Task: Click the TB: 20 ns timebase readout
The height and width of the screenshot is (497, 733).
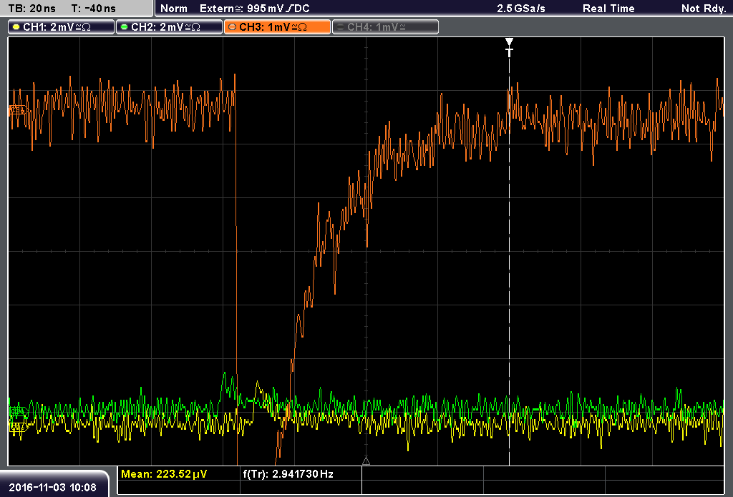Action: pos(31,9)
